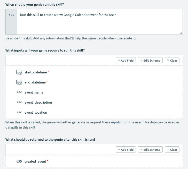Click the boolean icon beside created_event
The image size is (188, 169).
(19, 161)
